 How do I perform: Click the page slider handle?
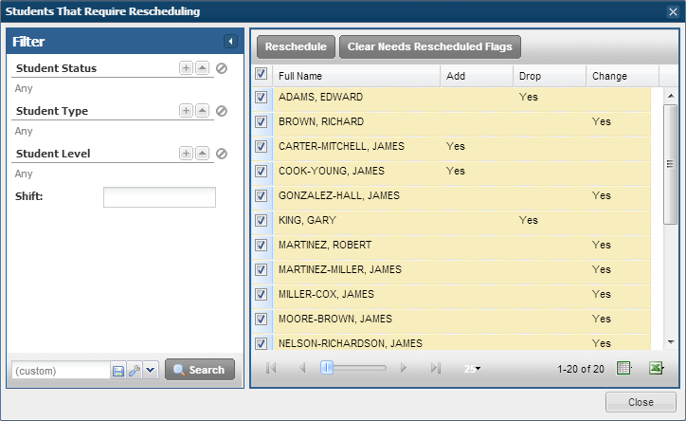click(x=327, y=368)
